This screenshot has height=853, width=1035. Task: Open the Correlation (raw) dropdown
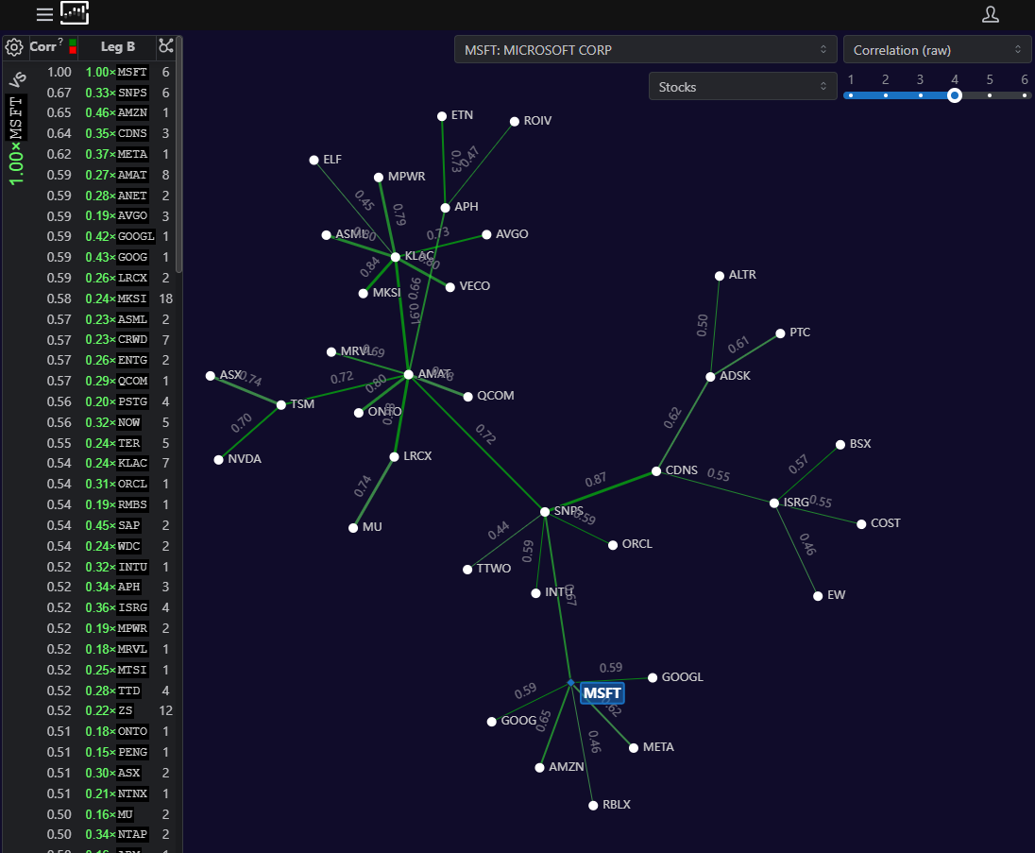point(937,50)
